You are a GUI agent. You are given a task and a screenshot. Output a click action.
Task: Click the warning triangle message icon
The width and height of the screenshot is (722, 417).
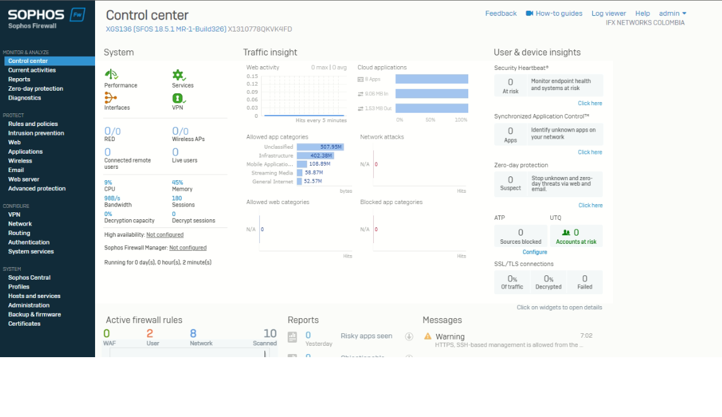click(x=428, y=336)
